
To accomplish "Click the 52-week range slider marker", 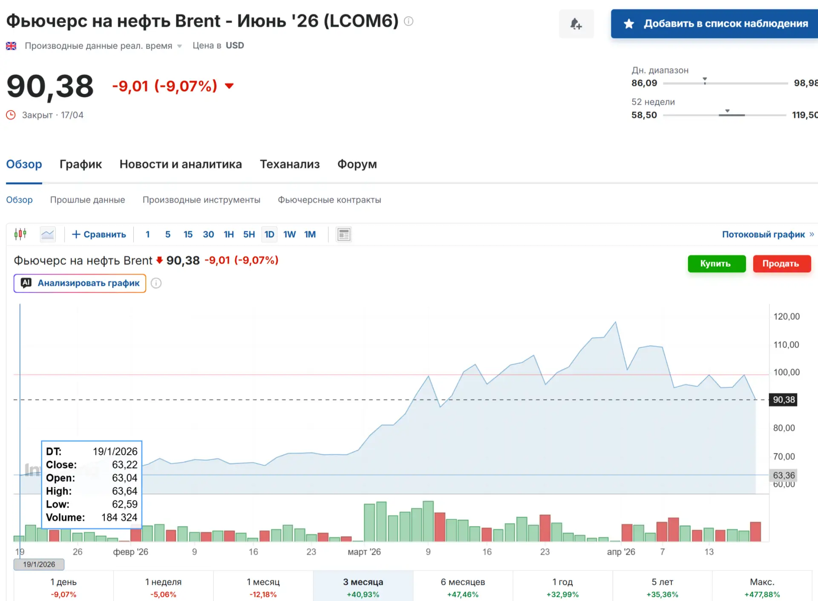I will coord(727,112).
